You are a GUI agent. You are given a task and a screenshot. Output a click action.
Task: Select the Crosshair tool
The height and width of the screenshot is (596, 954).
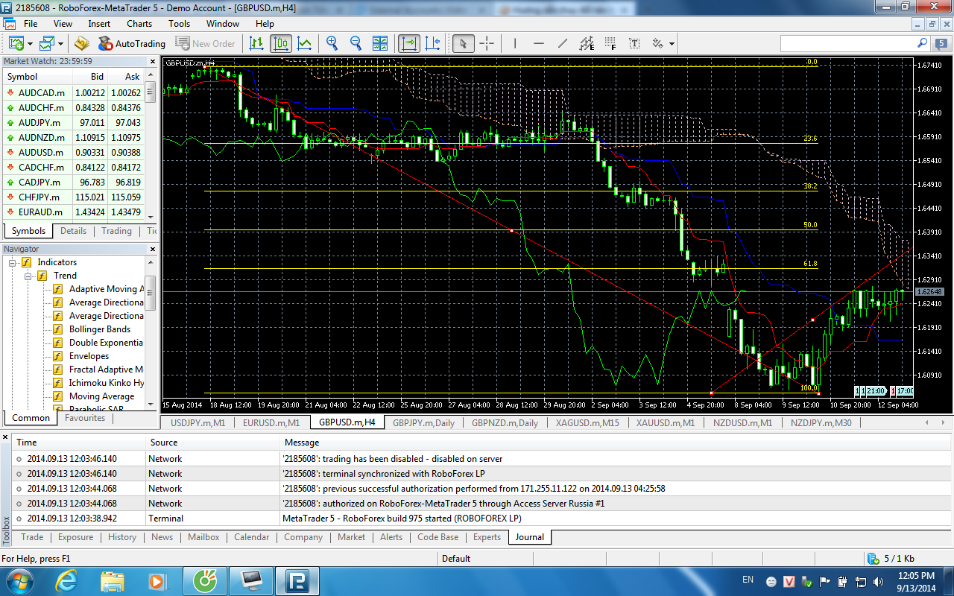[487, 43]
